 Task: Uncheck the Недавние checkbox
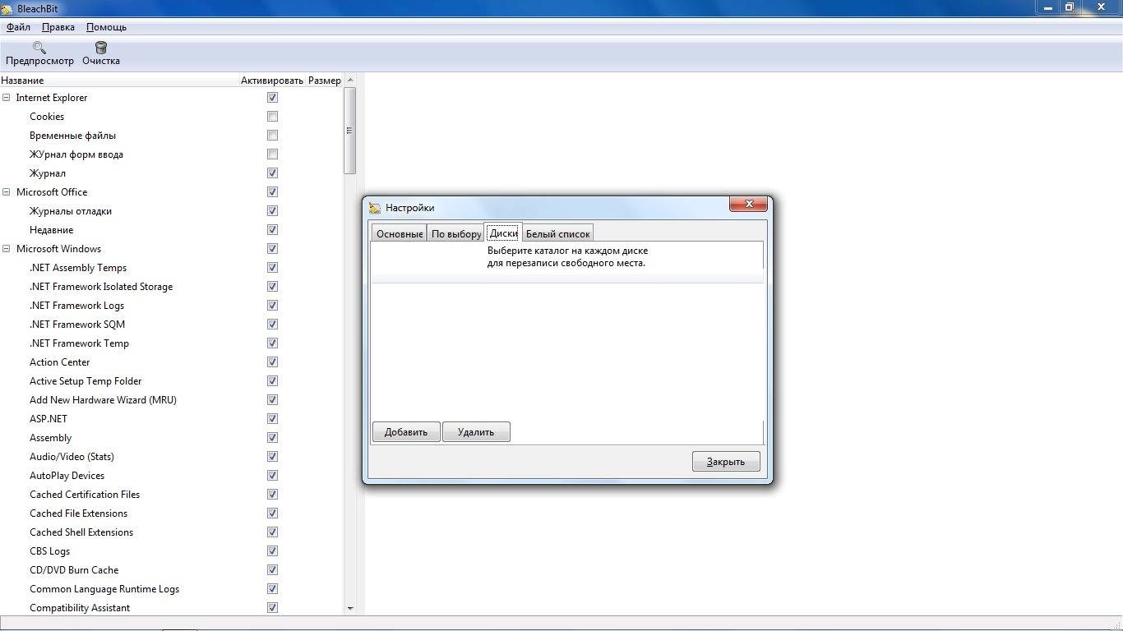pos(272,230)
